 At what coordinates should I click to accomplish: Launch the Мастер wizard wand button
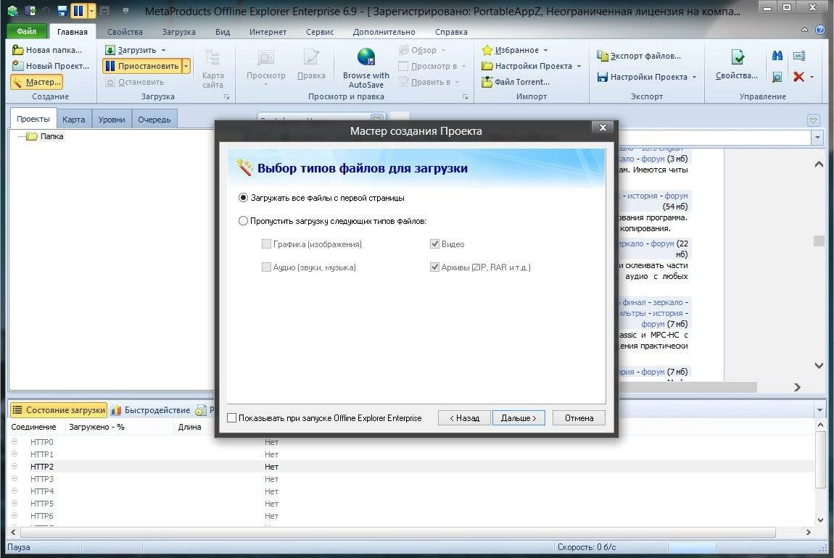coord(37,82)
